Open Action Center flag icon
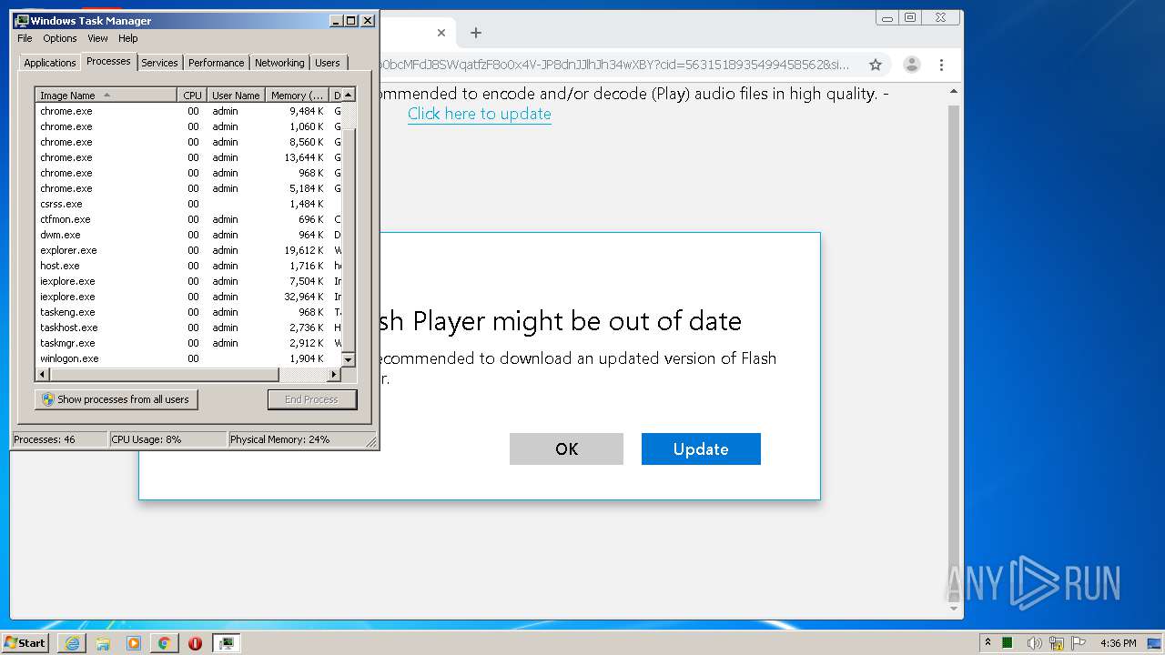The image size is (1165, 655). pos(1079,643)
